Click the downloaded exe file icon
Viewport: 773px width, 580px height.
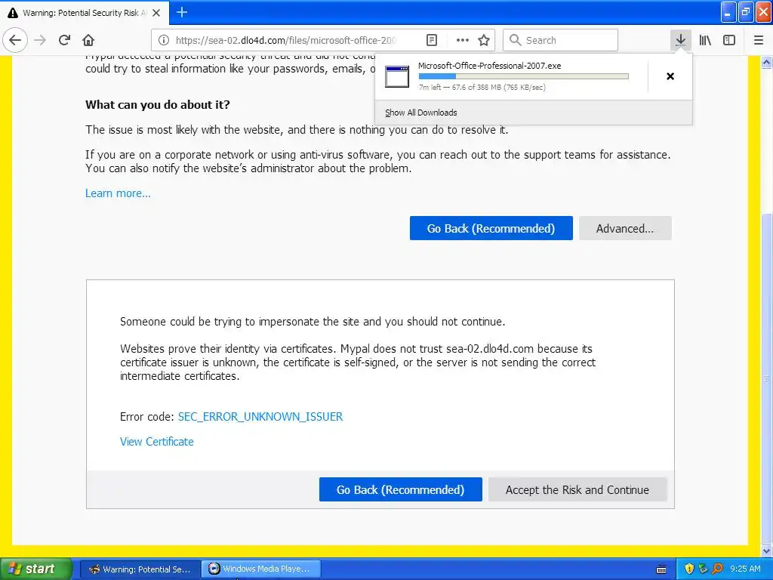[x=397, y=76]
